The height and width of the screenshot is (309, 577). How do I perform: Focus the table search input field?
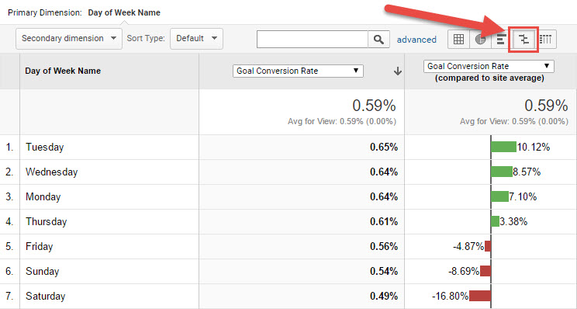coord(313,39)
